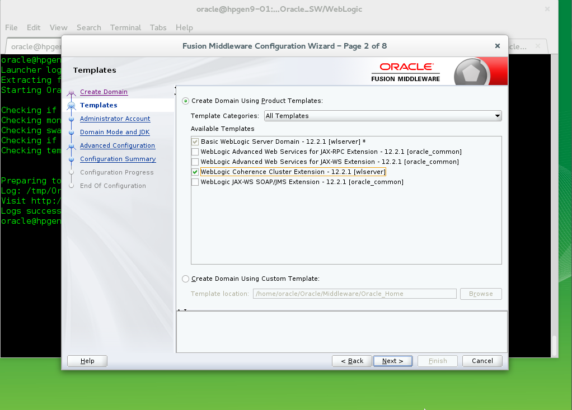572x410 pixels.
Task: Click the Administrator Account step node icon
Action: (71, 119)
